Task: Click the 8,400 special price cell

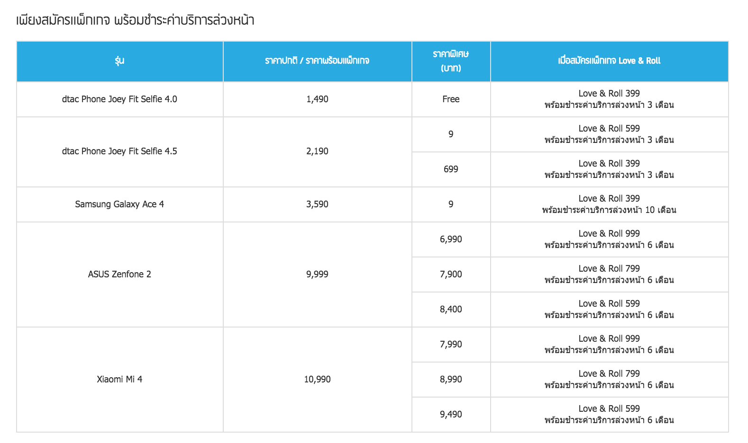Action: point(451,310)
